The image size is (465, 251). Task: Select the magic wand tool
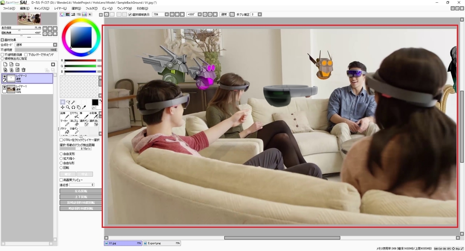[x=73, y=102]
